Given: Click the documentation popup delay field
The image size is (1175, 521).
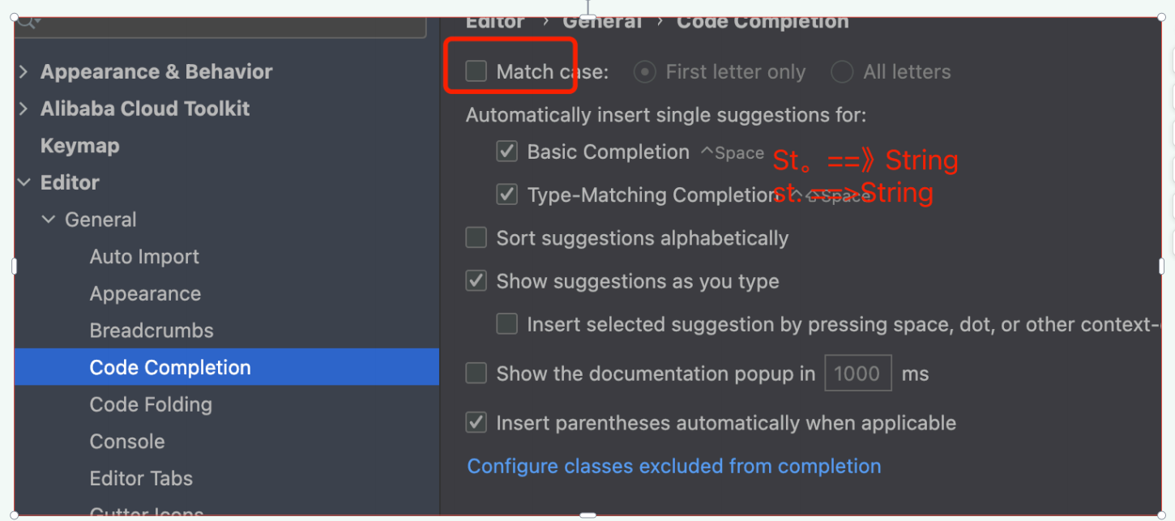Looking at the screenshot, I should click(x=858, y=374).
